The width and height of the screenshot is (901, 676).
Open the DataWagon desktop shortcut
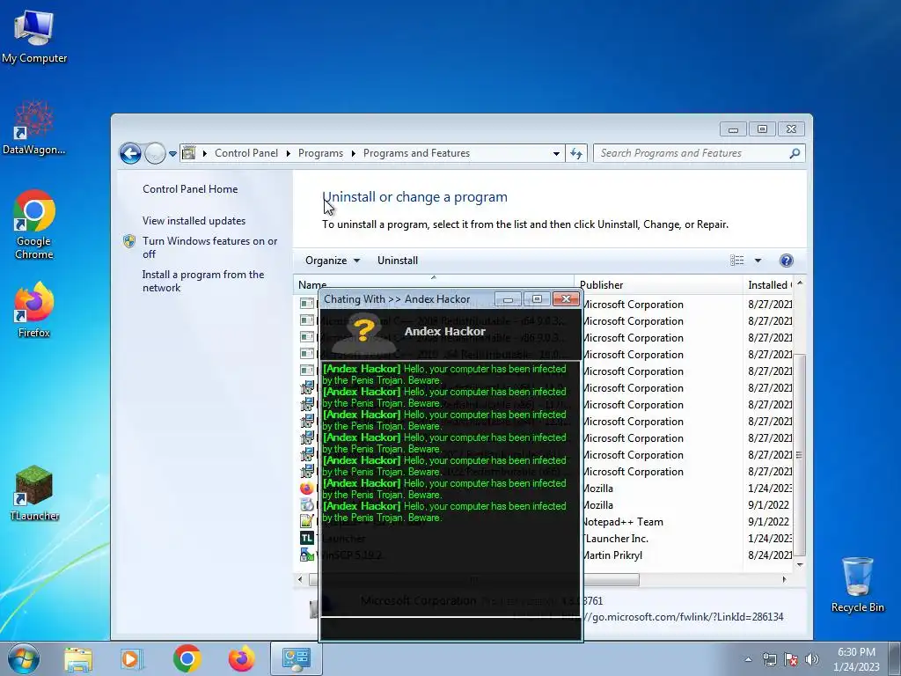pyautogui.click(x=34, y=128)
